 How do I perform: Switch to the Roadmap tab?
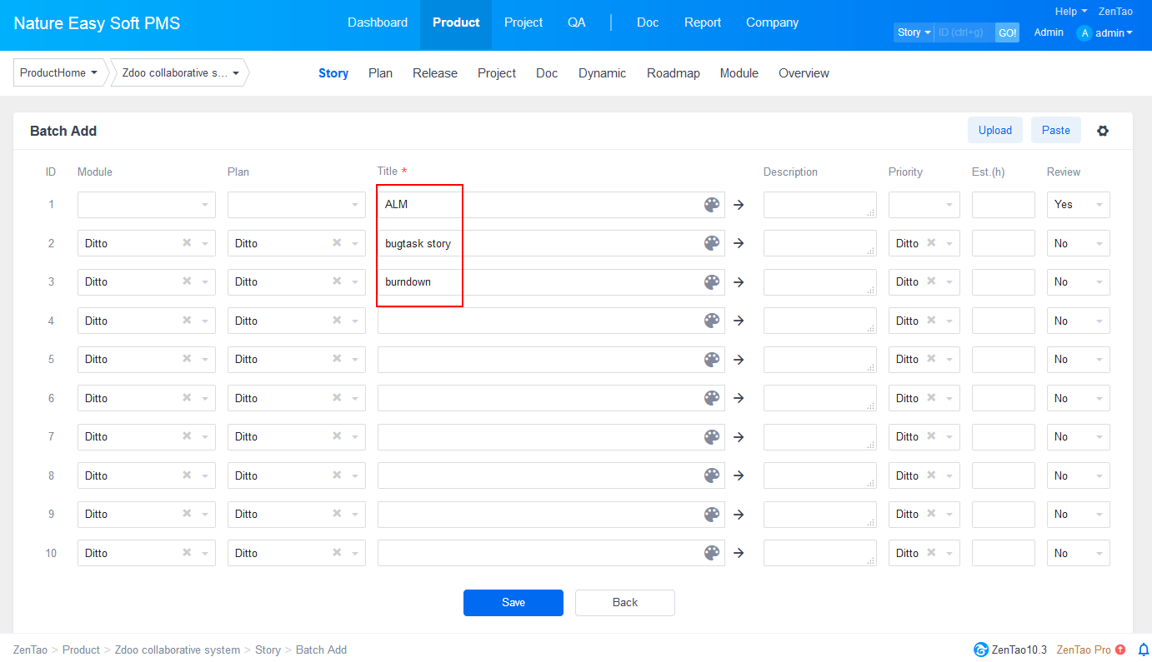[673, 73]
